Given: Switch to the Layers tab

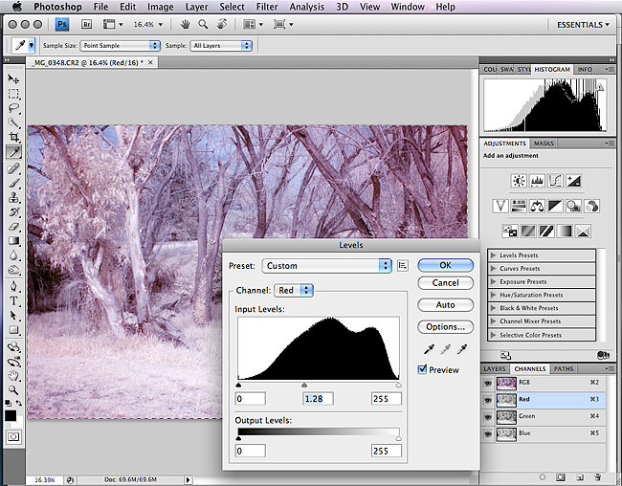Looking at the screenshot, I should (x=495, y=369).
